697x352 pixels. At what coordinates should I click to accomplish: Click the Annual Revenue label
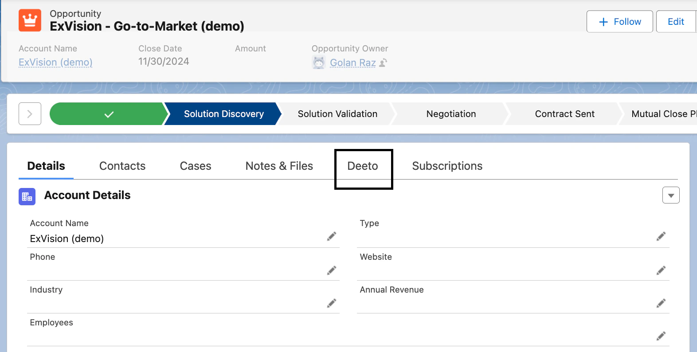click(392, 289)
